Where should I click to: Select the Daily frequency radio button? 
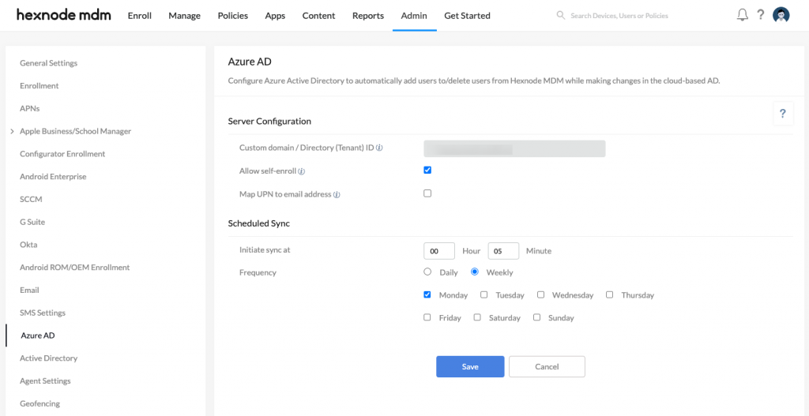(427, 272)
